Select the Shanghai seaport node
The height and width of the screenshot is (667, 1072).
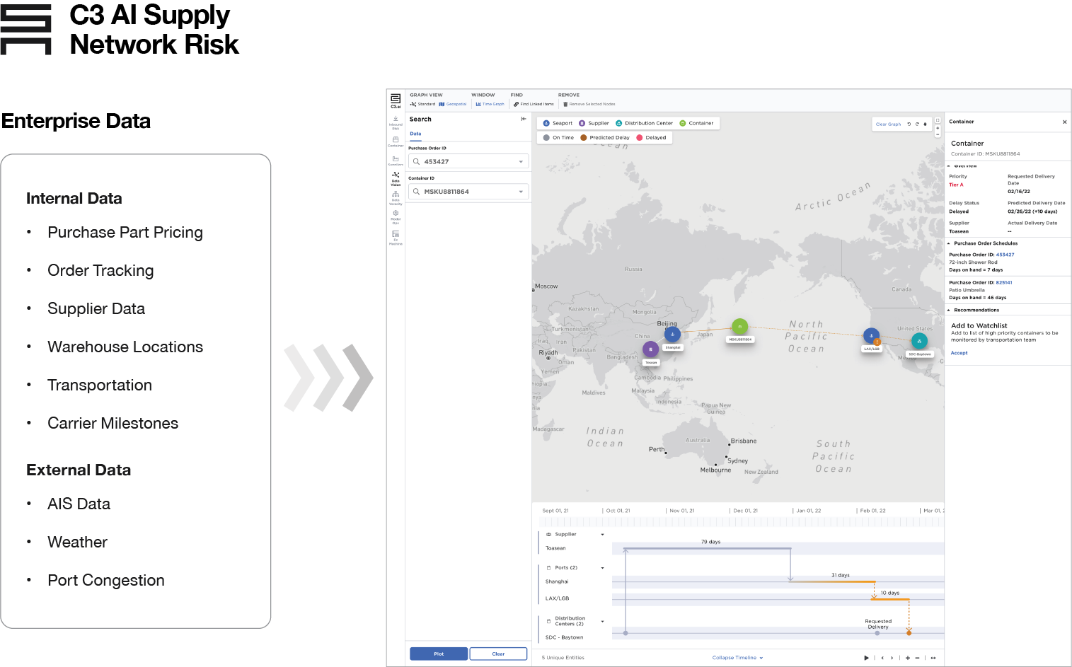tap(672, 334)
